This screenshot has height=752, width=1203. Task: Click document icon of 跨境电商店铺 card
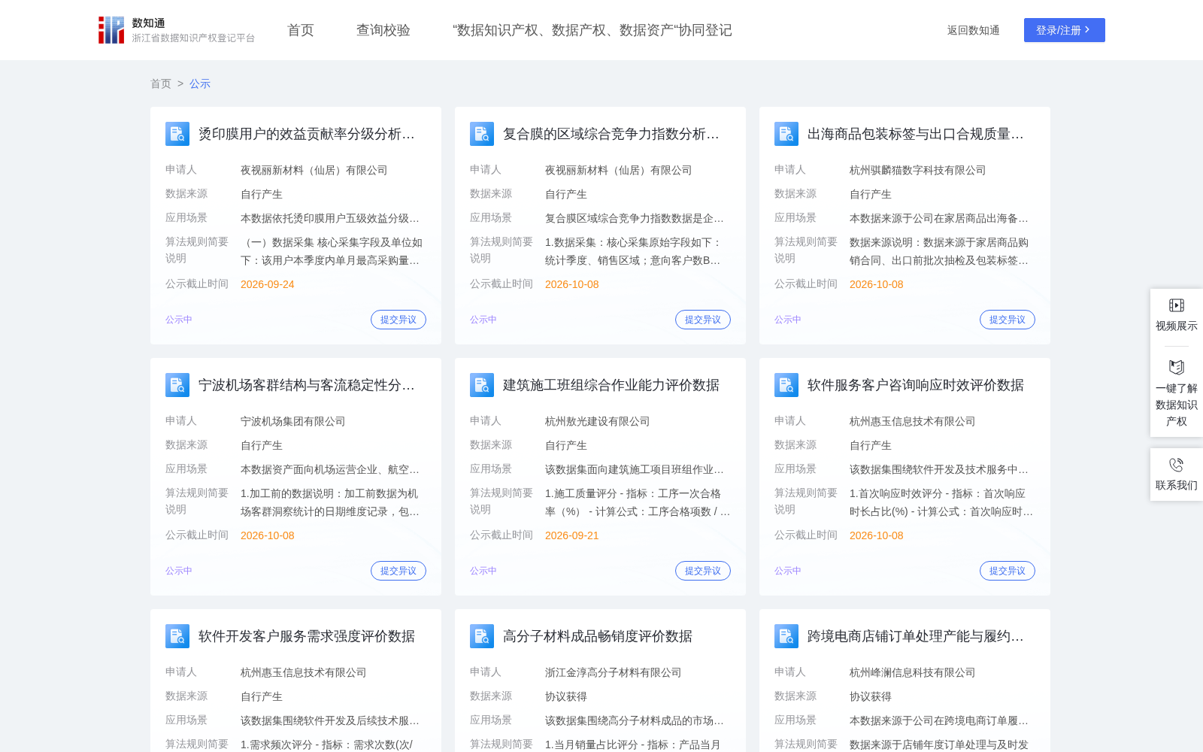786,636
